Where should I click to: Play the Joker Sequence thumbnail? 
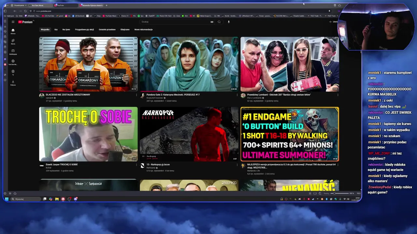[88, 185]
